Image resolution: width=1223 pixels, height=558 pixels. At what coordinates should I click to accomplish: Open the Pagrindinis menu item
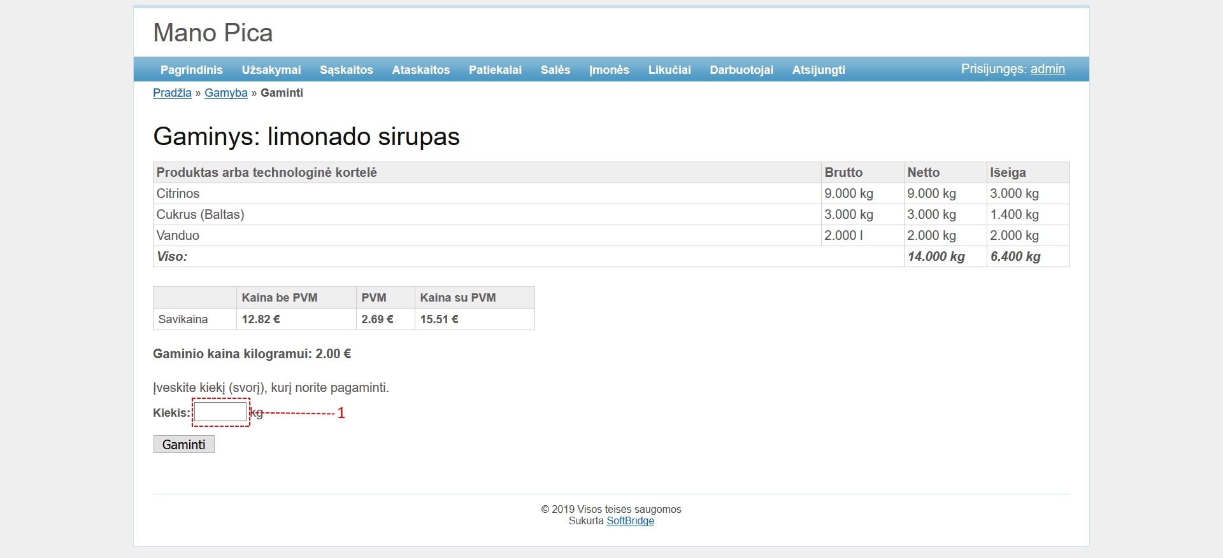click(191, 70)
